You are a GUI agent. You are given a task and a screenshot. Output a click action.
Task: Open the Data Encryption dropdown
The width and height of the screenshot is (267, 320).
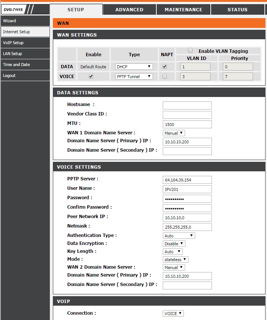pos(174,243)
